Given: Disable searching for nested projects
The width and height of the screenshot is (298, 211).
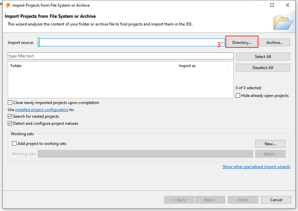Looking at the screenshot, I should click(10, 116).
